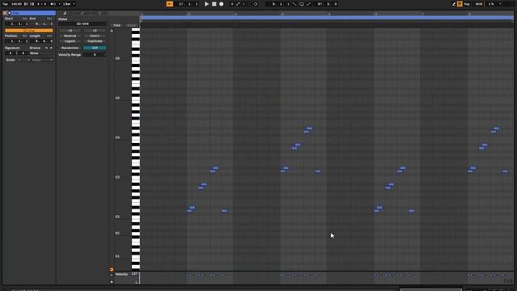Click the show lane triangle below Velocity

(111, 281)
